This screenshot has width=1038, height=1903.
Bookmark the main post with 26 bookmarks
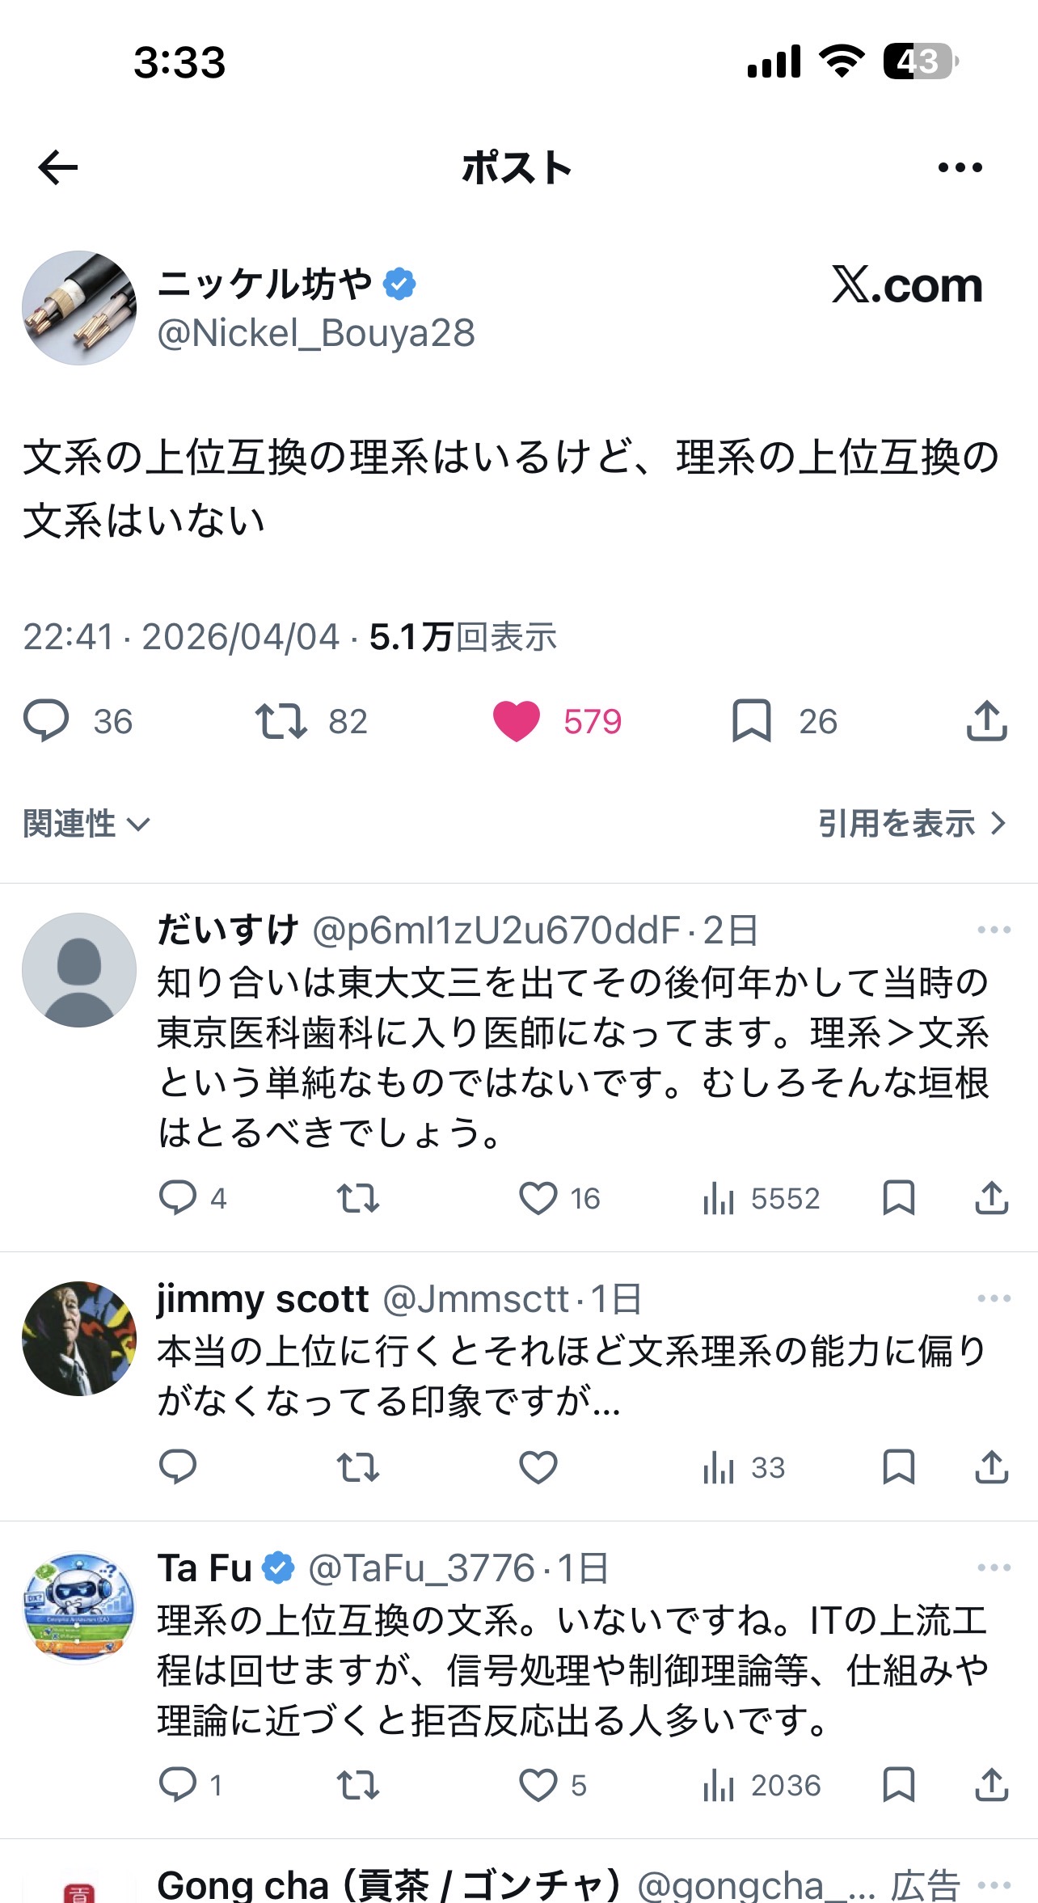pos(752,720)
